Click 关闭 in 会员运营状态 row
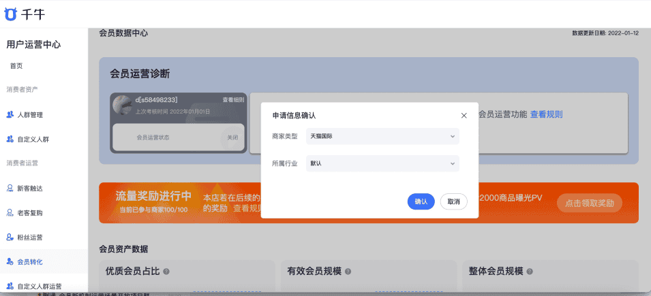The height and width of the screenshot is (296, 651). pos(232,137)
